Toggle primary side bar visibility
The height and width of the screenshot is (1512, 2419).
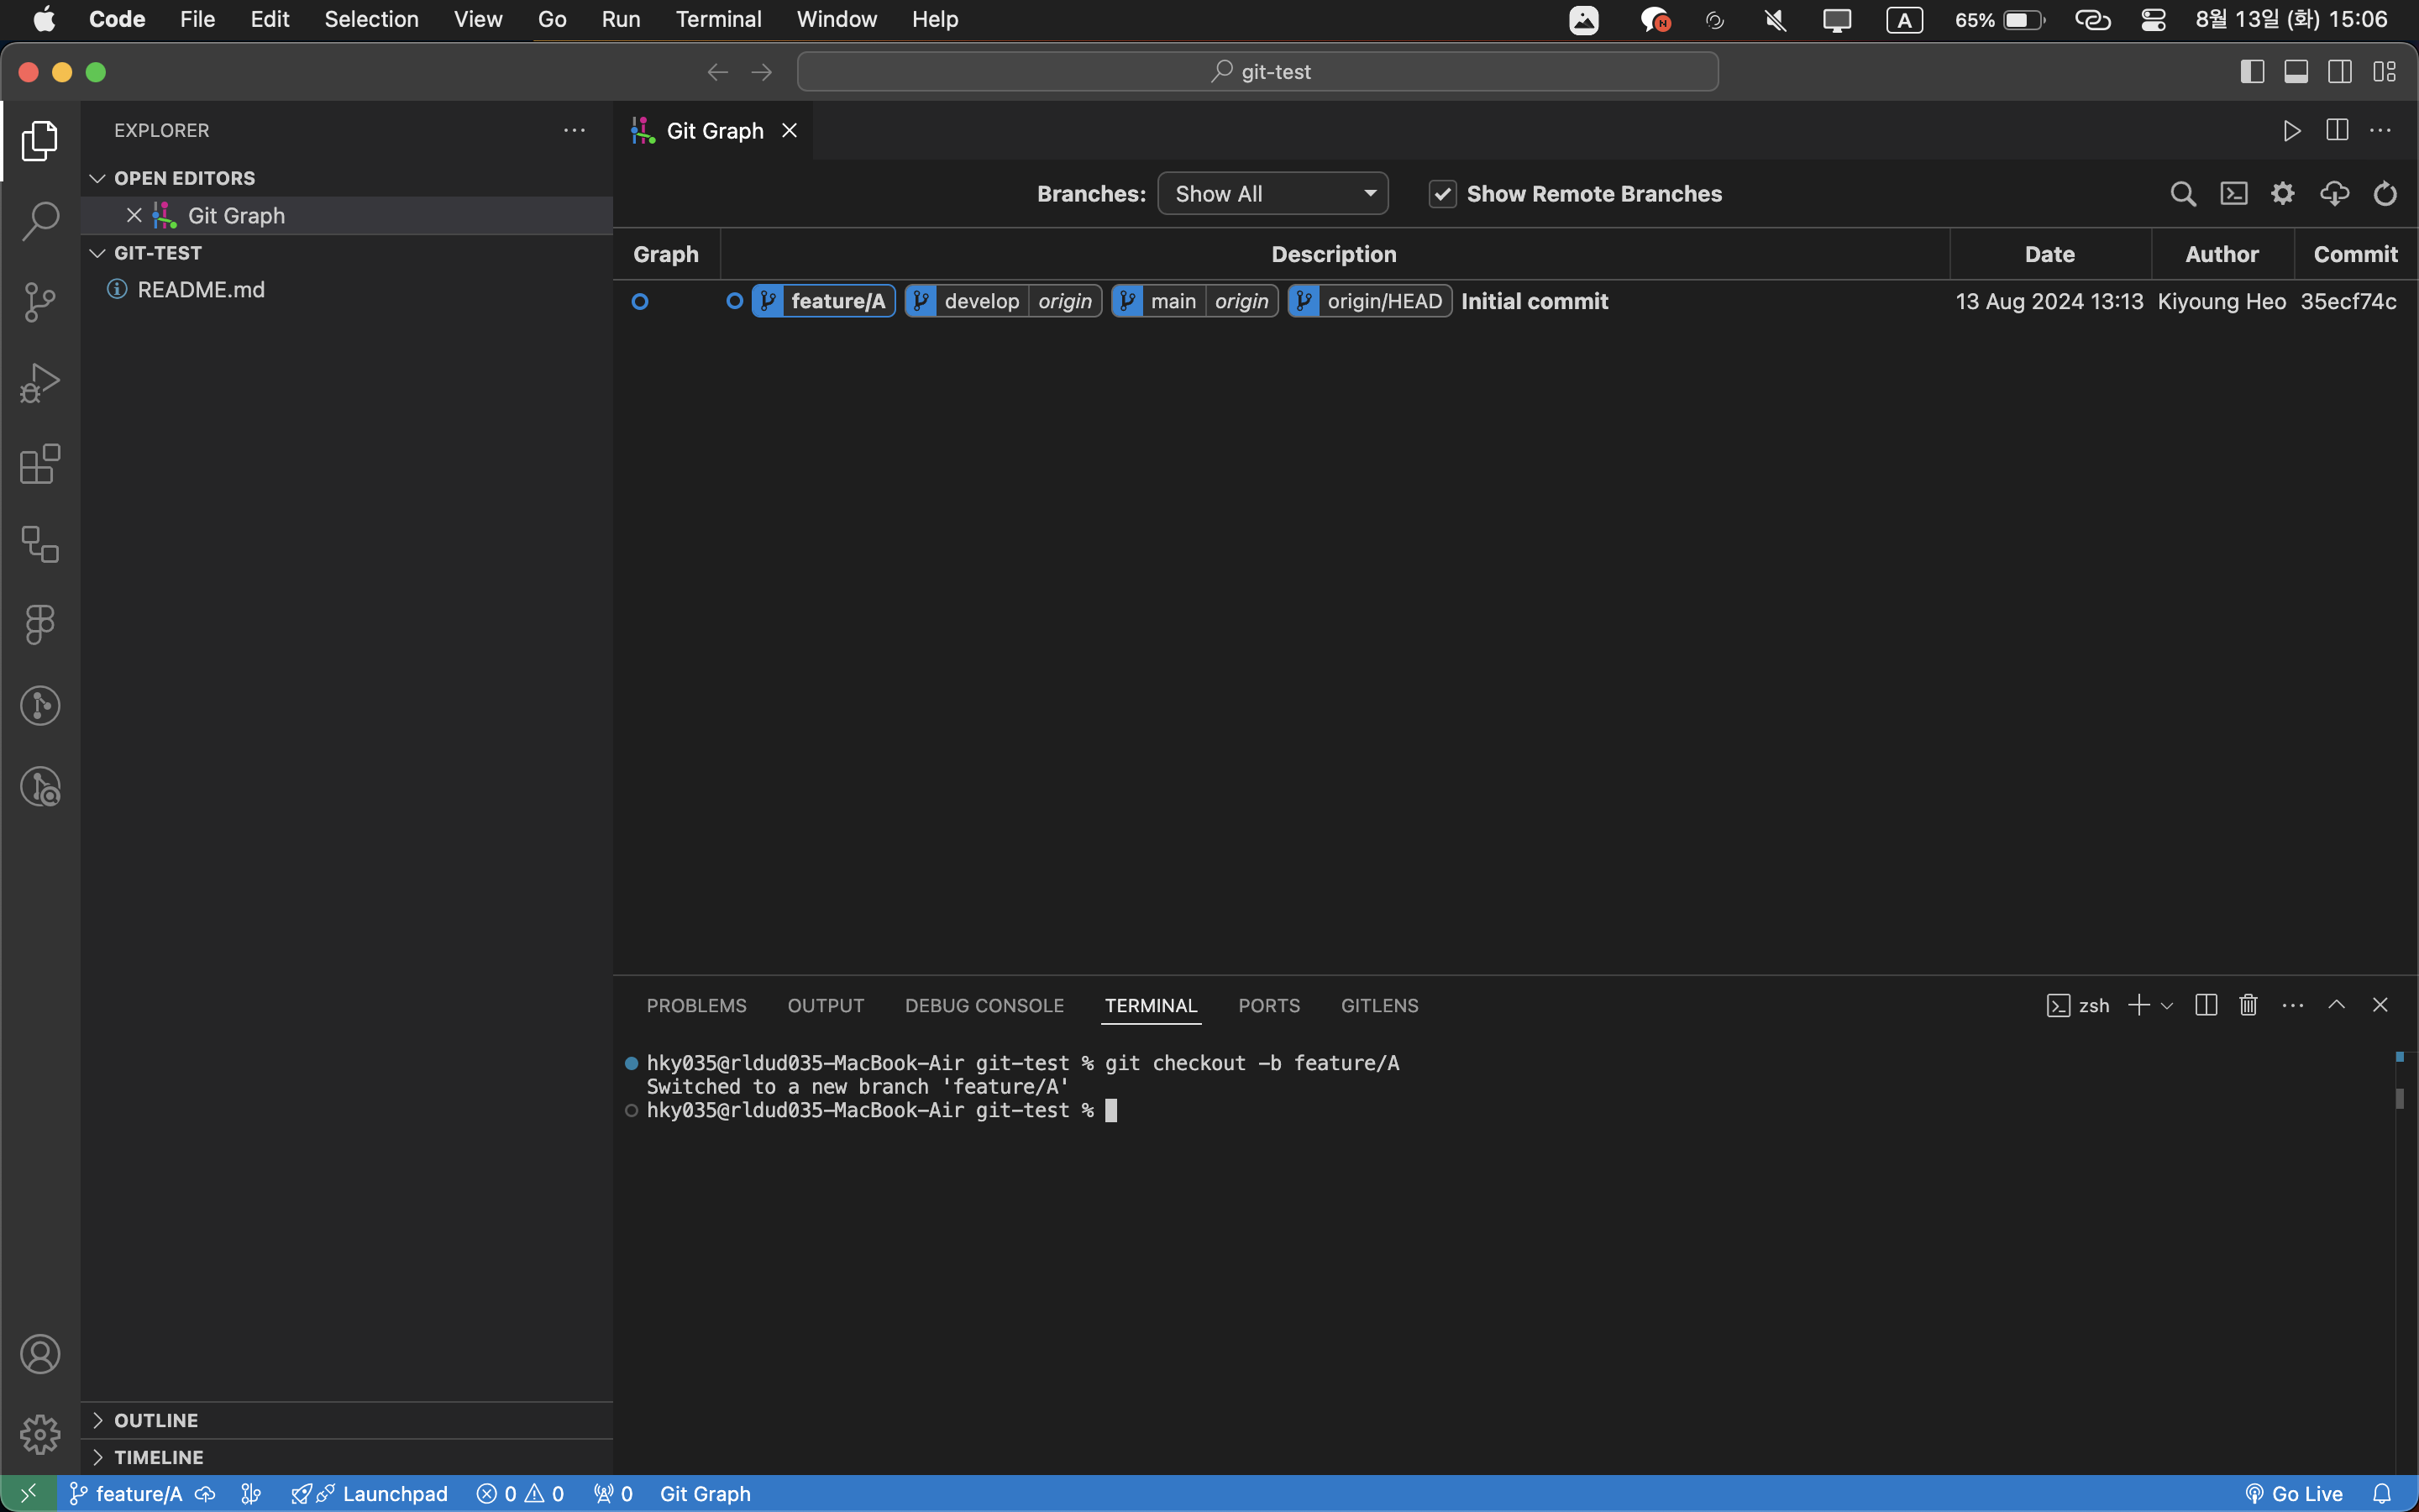click(x=2252, y=72)
